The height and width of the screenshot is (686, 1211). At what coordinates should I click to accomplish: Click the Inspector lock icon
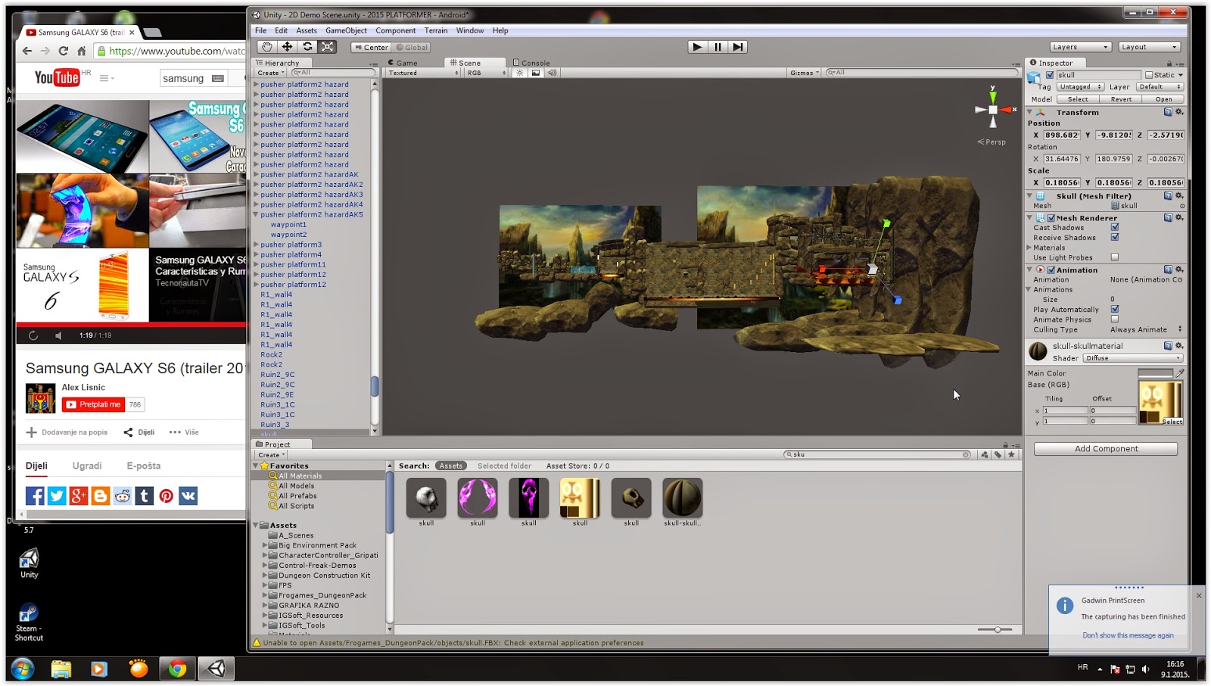click(1169, 64)
